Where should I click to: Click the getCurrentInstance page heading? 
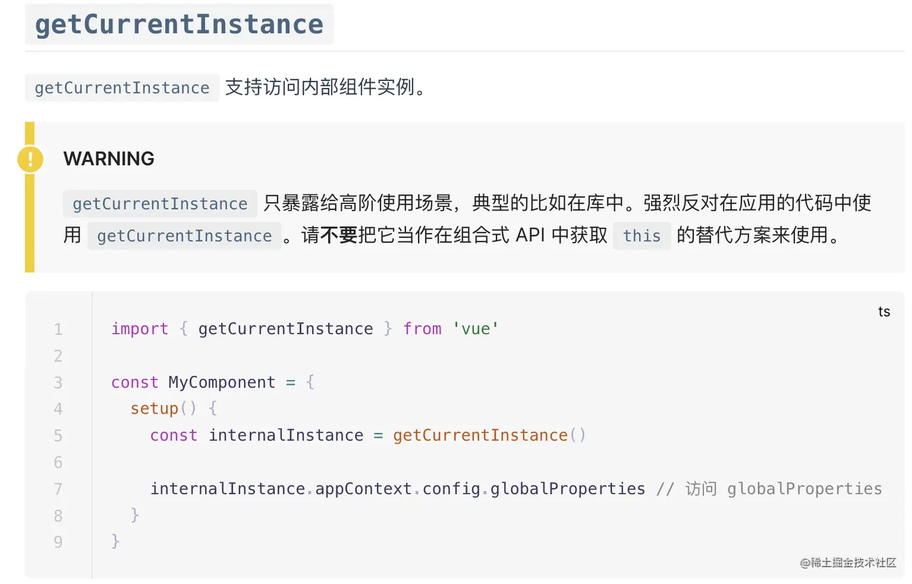[179, 25]
